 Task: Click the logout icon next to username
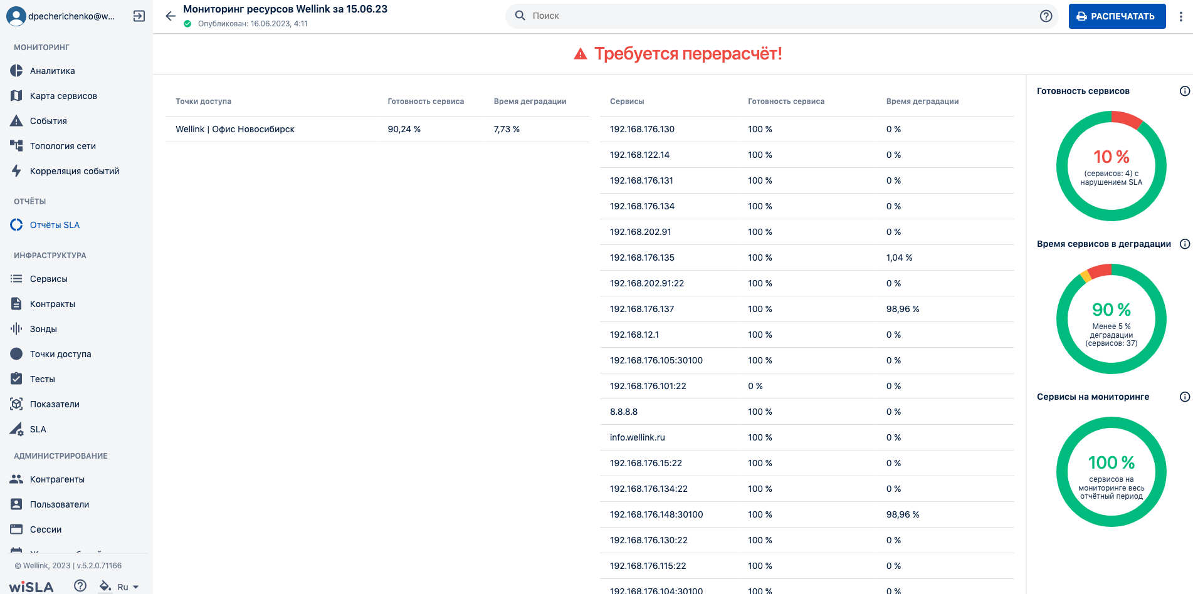tap(139, 16)
